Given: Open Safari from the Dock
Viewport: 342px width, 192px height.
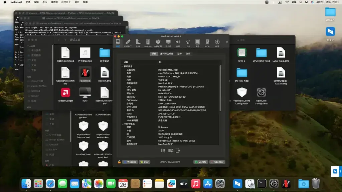Looking at the screenshot, I should 50,184.
